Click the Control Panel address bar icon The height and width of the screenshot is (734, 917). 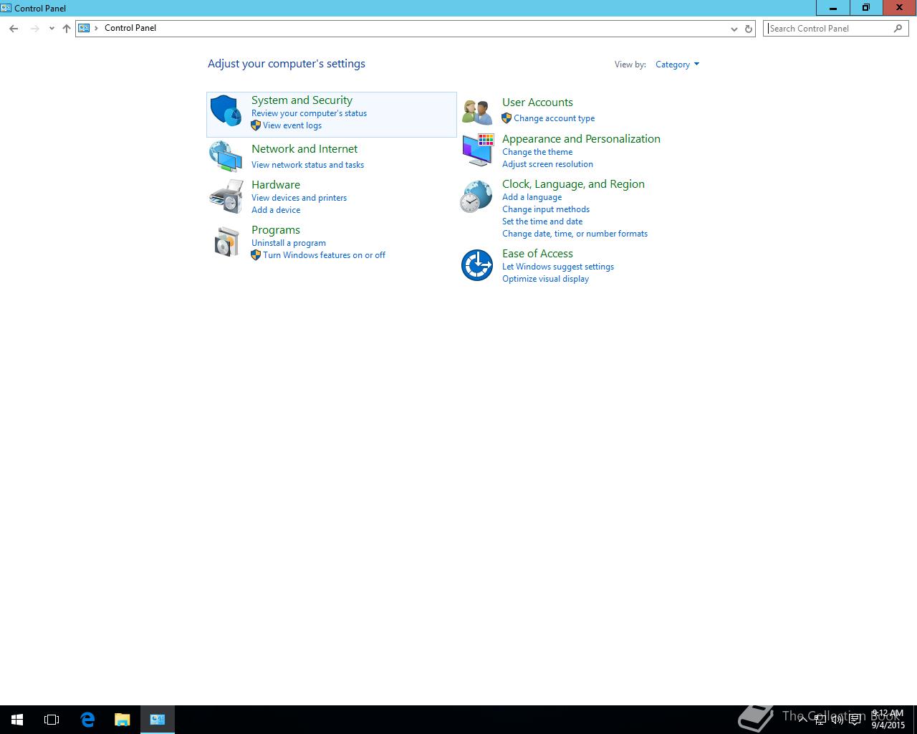click(84, 28)
